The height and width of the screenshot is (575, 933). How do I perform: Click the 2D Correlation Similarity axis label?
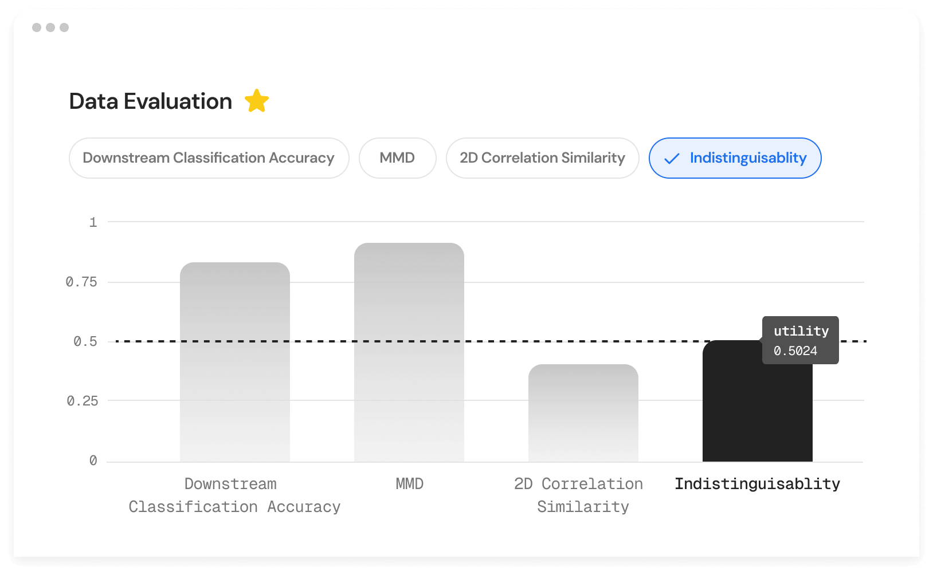(x=578, y=495)
